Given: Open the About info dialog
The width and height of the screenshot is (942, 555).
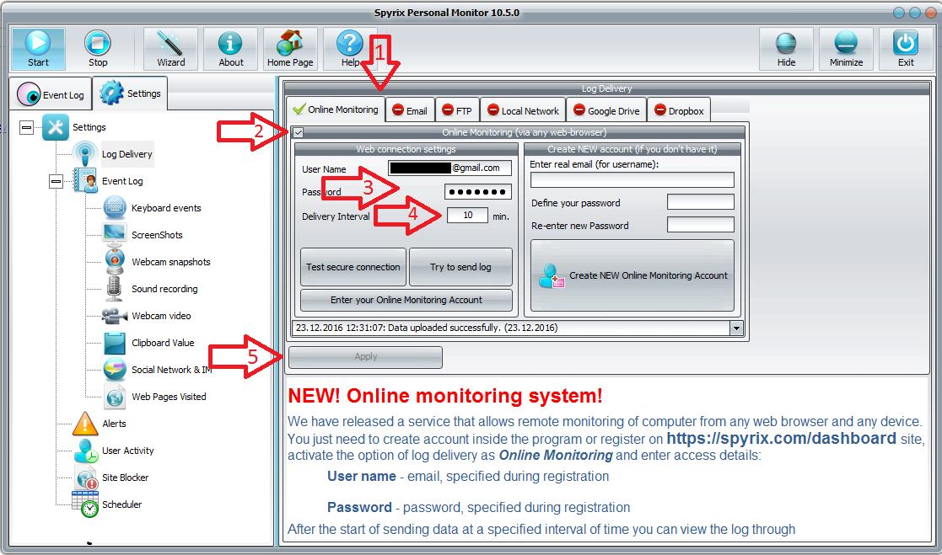Looking at the screenshot, I should pyautogui.click(x=231, y=49).
